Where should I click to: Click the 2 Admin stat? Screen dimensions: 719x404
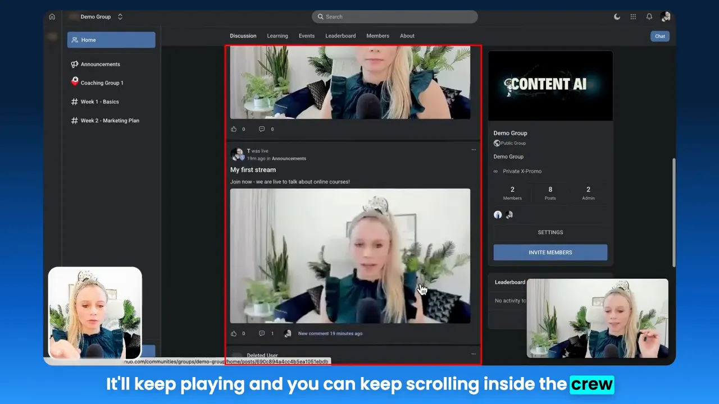[588, 193]
